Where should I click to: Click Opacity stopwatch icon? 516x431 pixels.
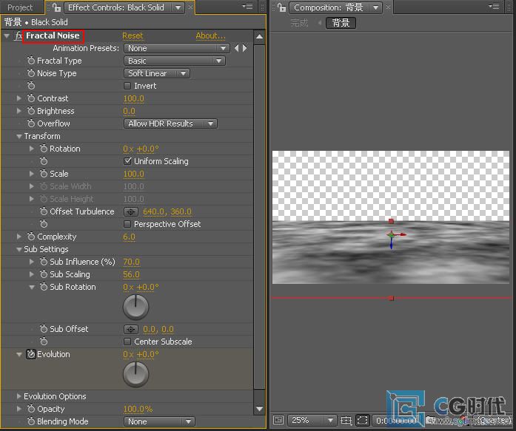[x=31, y=409]
